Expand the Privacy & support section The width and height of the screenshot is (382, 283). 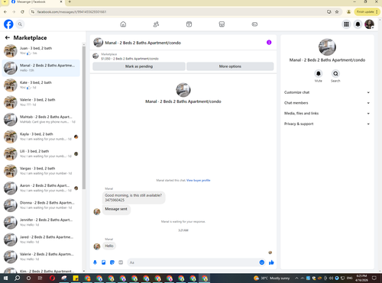327,124
